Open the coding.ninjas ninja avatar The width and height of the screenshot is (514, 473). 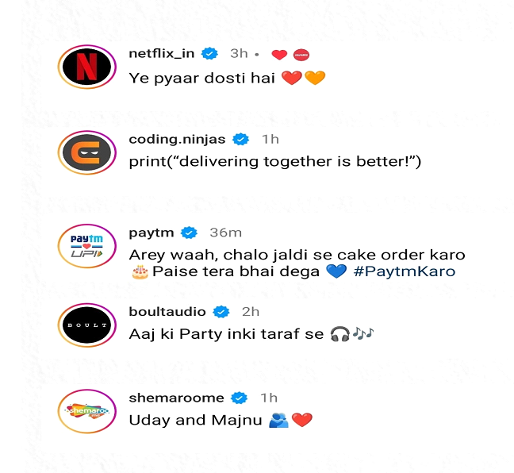click(x=87, y=152)
